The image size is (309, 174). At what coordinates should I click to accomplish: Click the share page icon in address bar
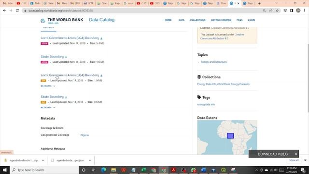coord(271,11)
